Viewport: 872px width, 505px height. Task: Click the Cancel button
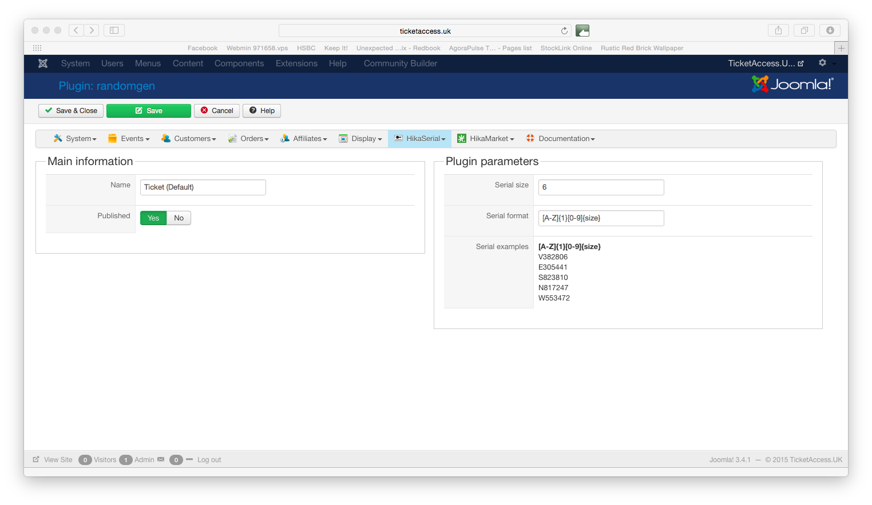point(217,111)
